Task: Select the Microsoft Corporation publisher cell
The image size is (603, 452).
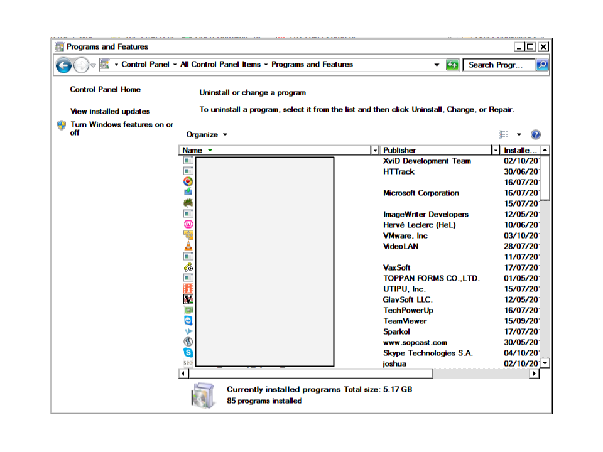Action: point(421,193)
